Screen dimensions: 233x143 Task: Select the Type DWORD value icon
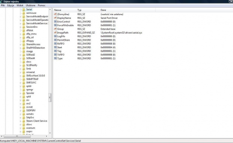55,58
